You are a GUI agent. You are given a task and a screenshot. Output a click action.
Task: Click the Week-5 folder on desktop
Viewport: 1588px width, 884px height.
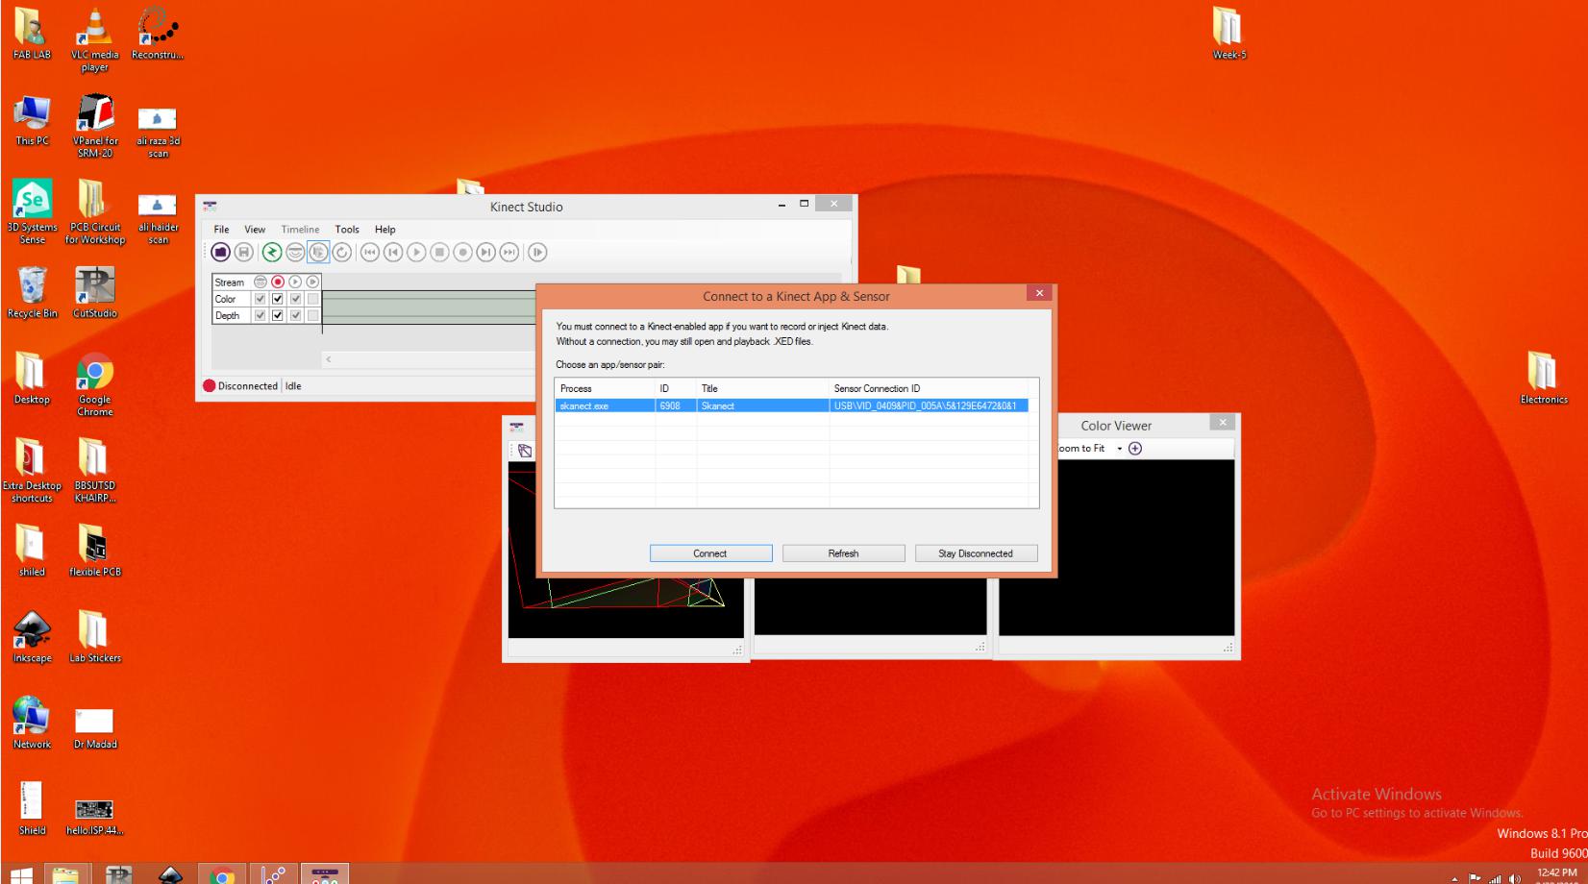tap(1228, 35)
